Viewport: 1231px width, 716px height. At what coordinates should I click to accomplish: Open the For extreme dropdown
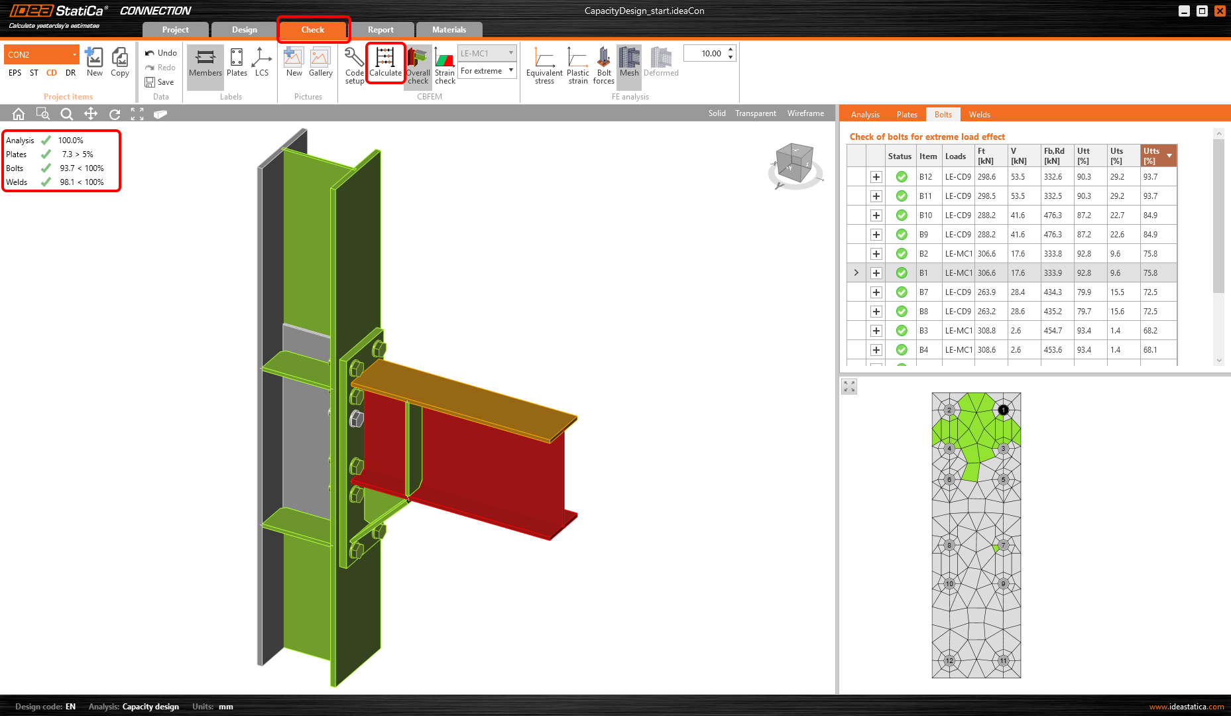(x=487, y=71)
